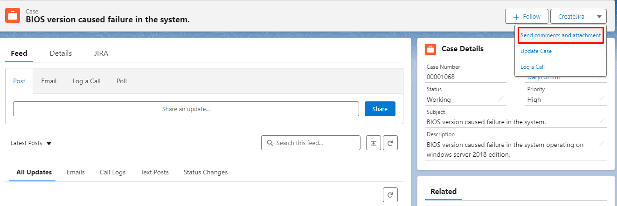Expand the Latest Posts sort dropdown
617x206 pixels.
49,143
